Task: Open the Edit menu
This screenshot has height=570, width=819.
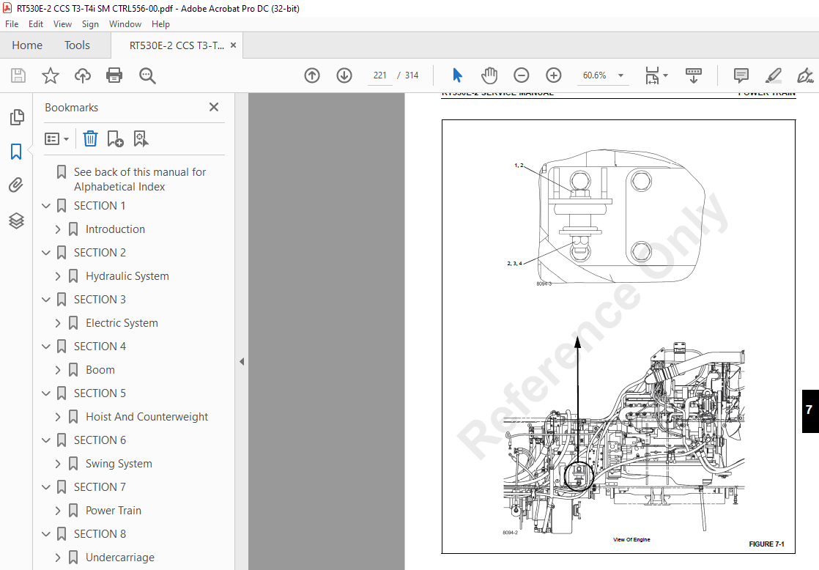Action: point(35,24)
